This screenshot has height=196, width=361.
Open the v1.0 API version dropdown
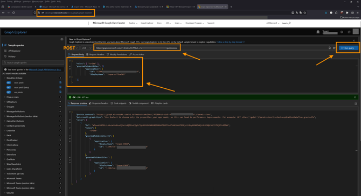point(87,48)
